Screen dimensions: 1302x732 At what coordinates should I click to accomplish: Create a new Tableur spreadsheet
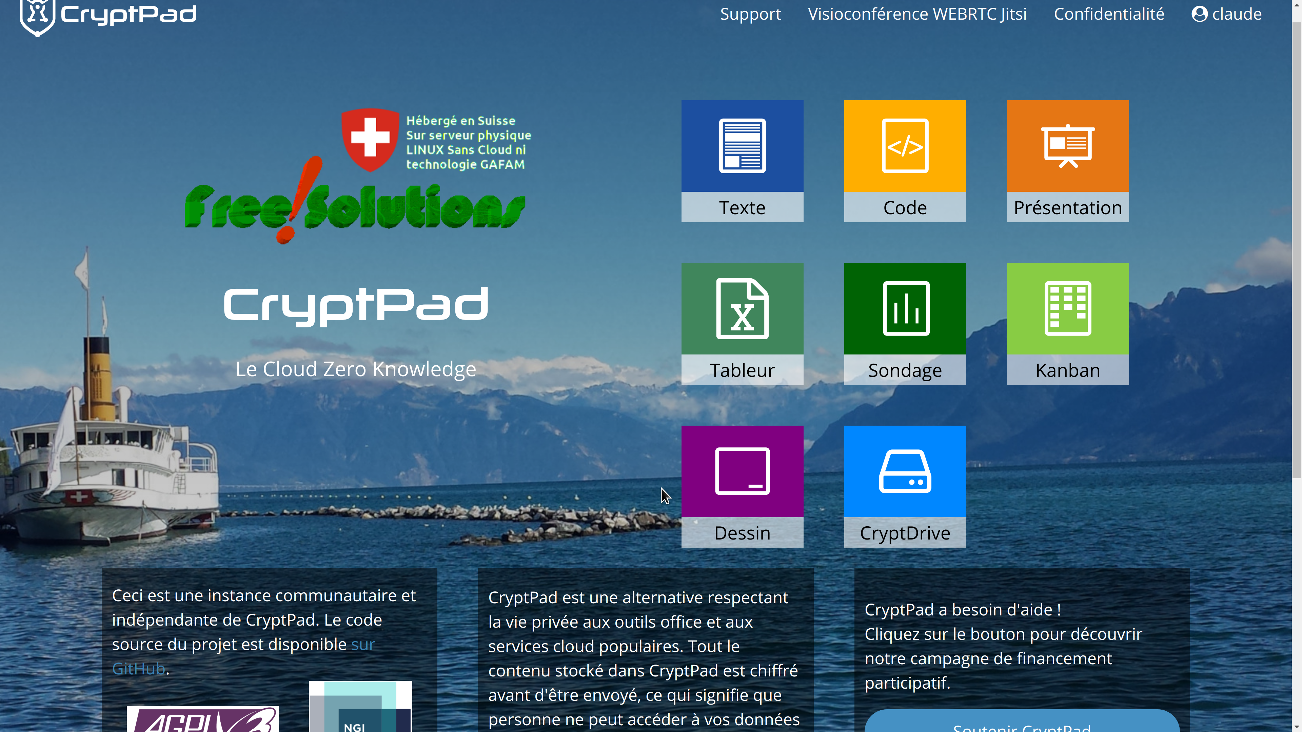pos(742,324)
